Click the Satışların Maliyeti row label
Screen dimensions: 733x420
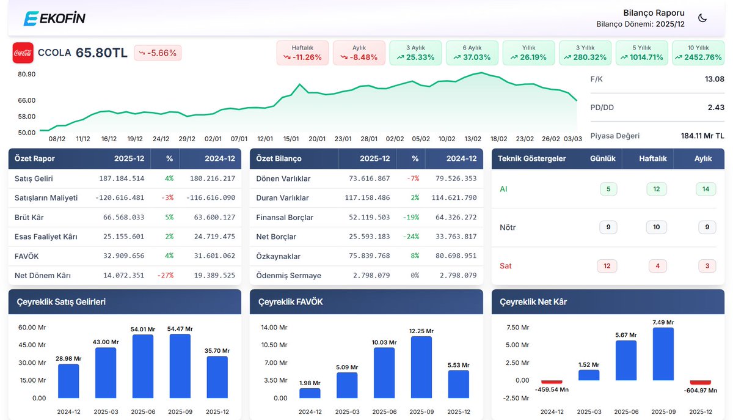(46, 198)
